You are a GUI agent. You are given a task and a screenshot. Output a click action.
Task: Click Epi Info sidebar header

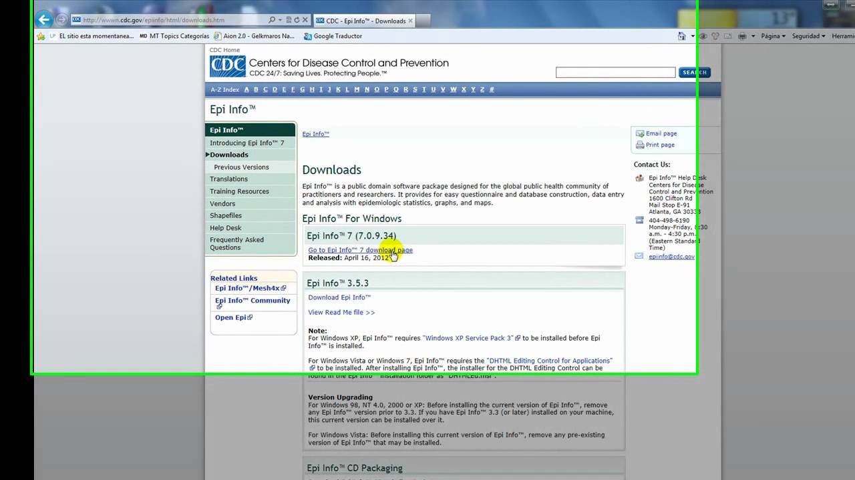click(250, 130)
